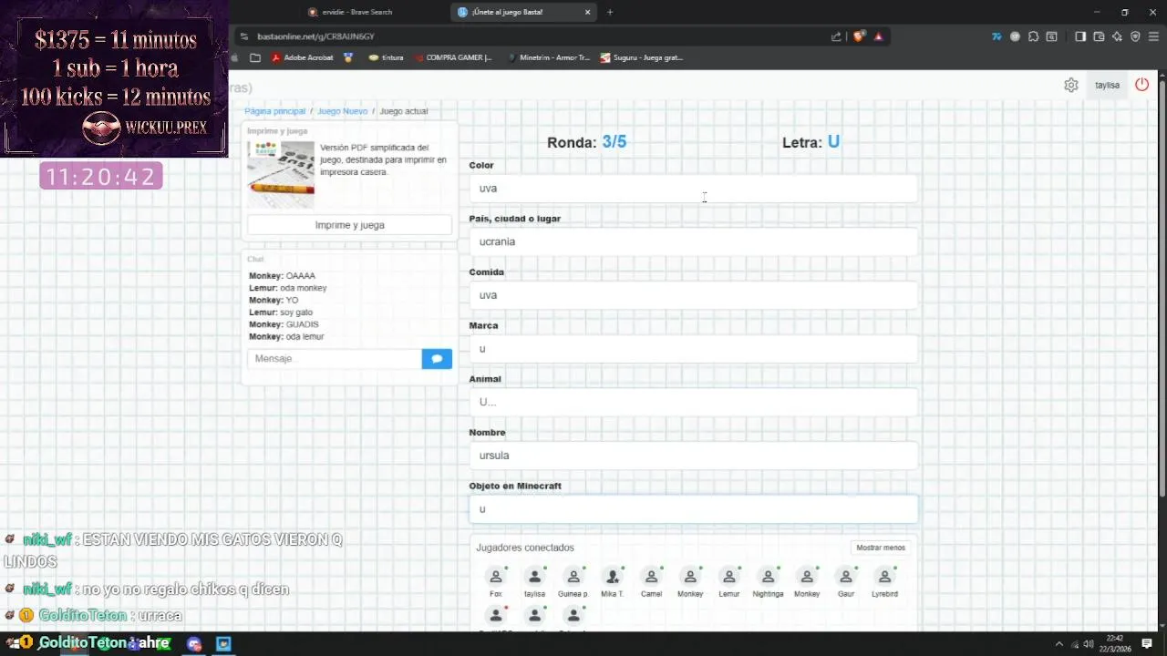1167x656 pixels.
Task: Select Gaur player avatar
Action: (846, 577)
